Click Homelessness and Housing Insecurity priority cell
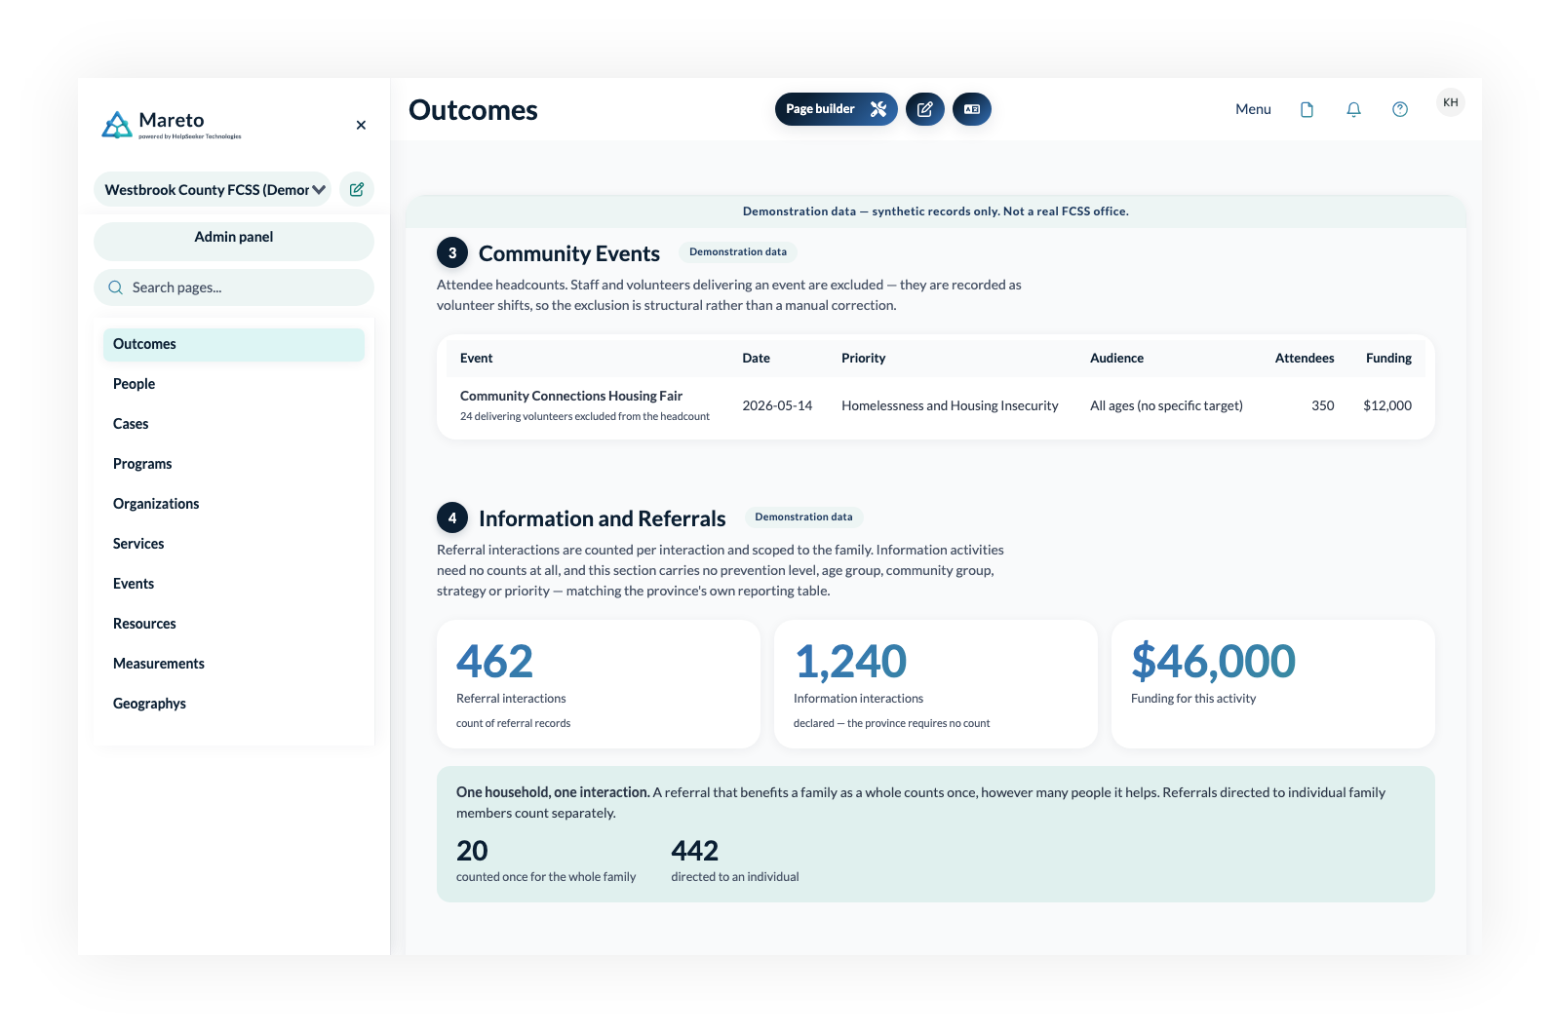Viewport: 1560px width, 1033px height. [950, 405]
